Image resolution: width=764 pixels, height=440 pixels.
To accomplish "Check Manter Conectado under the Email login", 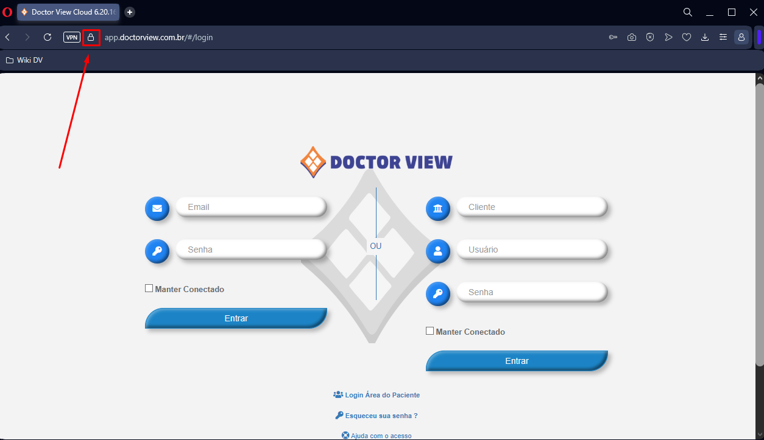I will coord(149,288).
